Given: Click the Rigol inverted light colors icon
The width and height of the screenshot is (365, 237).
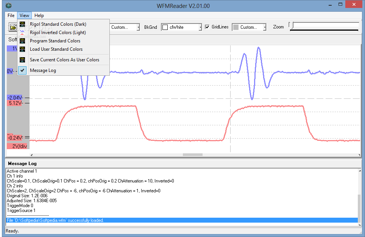Looking at the screenshot, I should coord(22,33).
